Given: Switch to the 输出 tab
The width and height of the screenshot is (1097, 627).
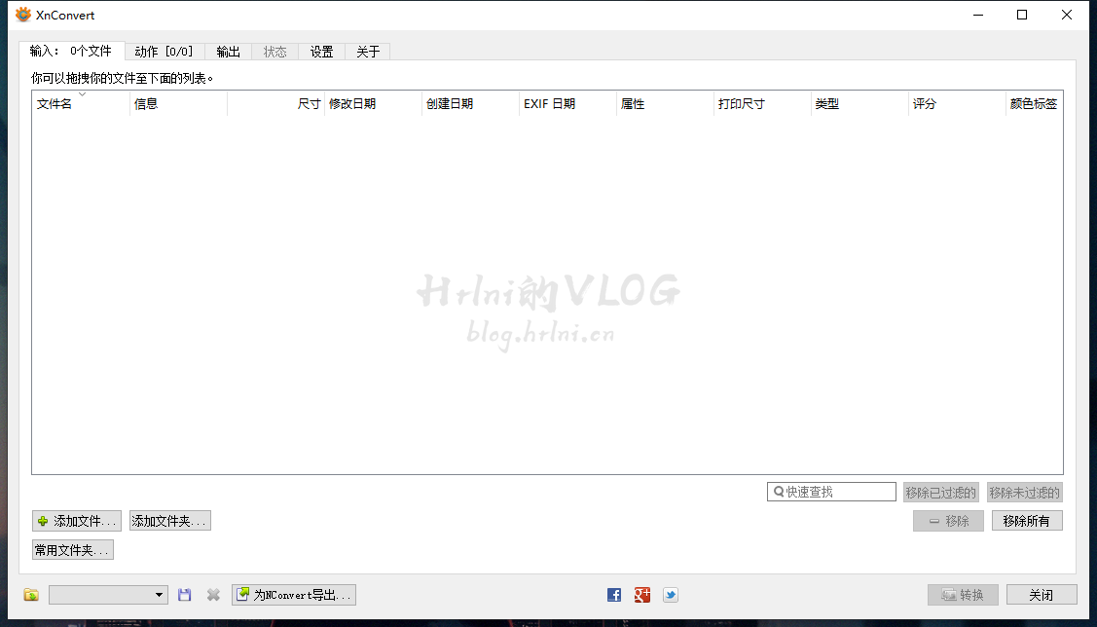Looking at the screenshot, I should tap(228, 52).
